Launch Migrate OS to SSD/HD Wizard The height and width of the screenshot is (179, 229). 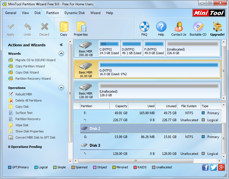35,60
